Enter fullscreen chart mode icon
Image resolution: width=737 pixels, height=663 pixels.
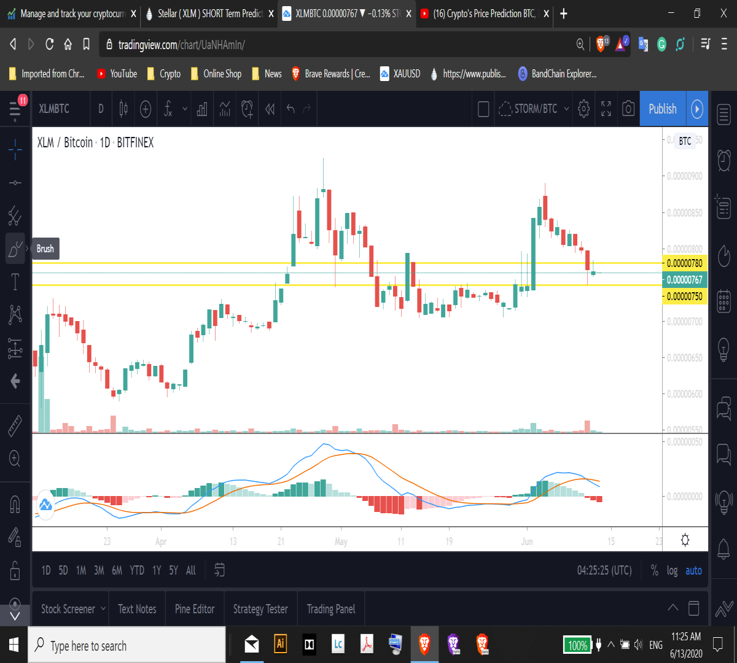click(606, 109)
